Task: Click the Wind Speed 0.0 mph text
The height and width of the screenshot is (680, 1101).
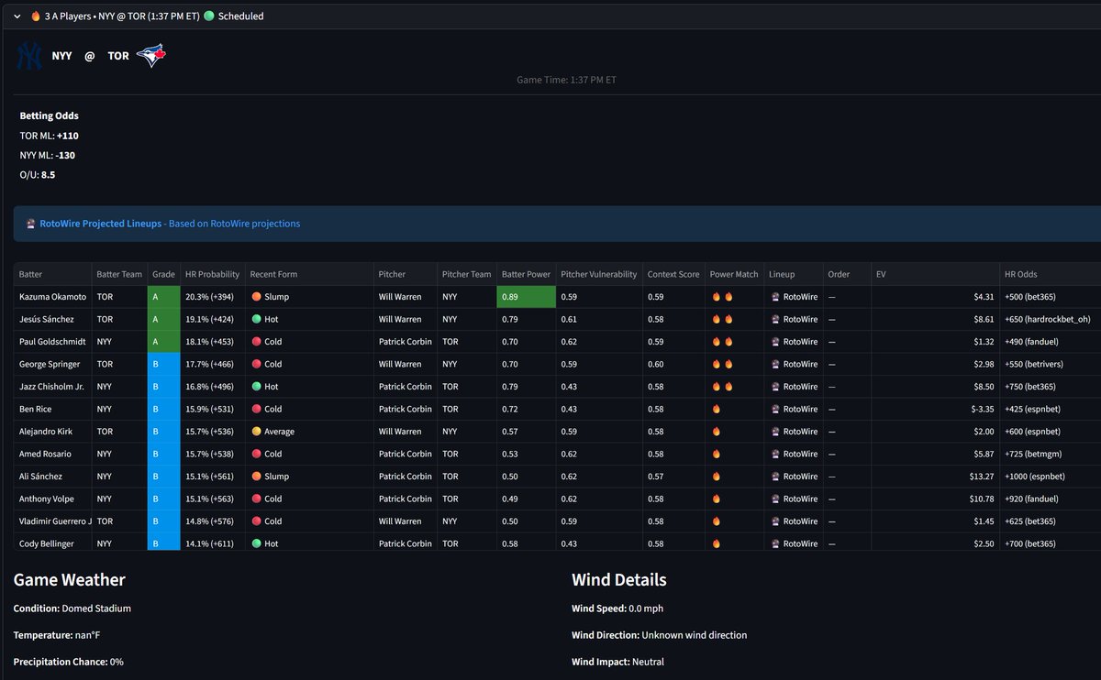Action: 617,609
